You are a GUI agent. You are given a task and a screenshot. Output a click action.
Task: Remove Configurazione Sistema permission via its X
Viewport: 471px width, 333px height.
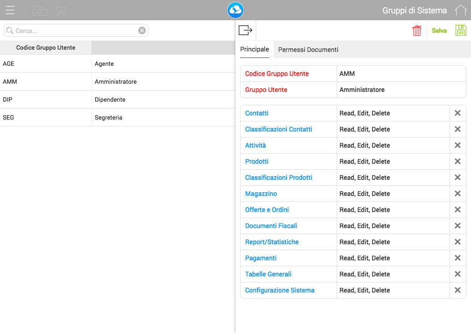tap(458, 290)
